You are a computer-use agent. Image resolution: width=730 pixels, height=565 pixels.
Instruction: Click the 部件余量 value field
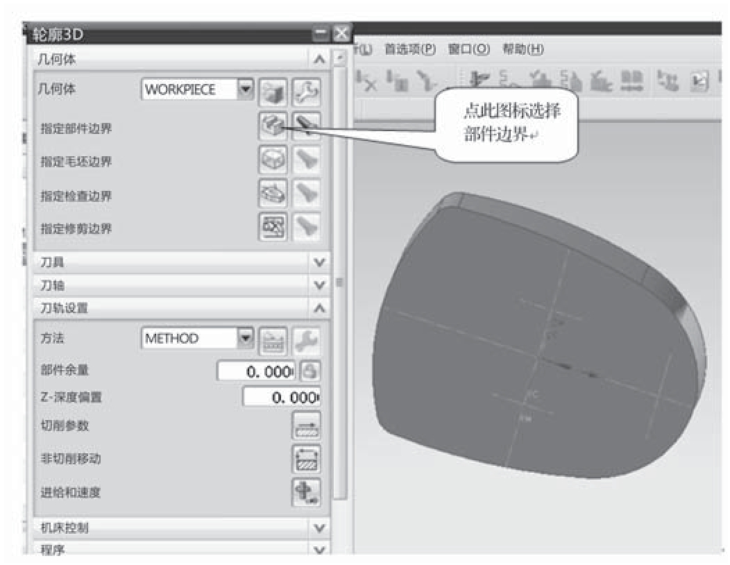pyautogui.click(x=256, y=371)
